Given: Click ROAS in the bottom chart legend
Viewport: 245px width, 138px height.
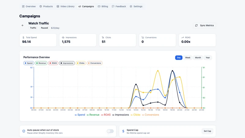Looking at the screenshot, I should 106,115.
